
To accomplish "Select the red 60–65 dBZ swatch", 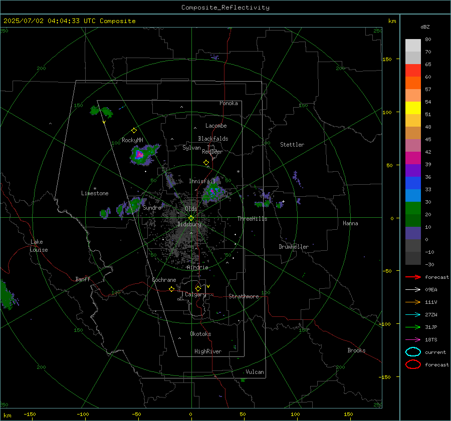I will 413,71.
